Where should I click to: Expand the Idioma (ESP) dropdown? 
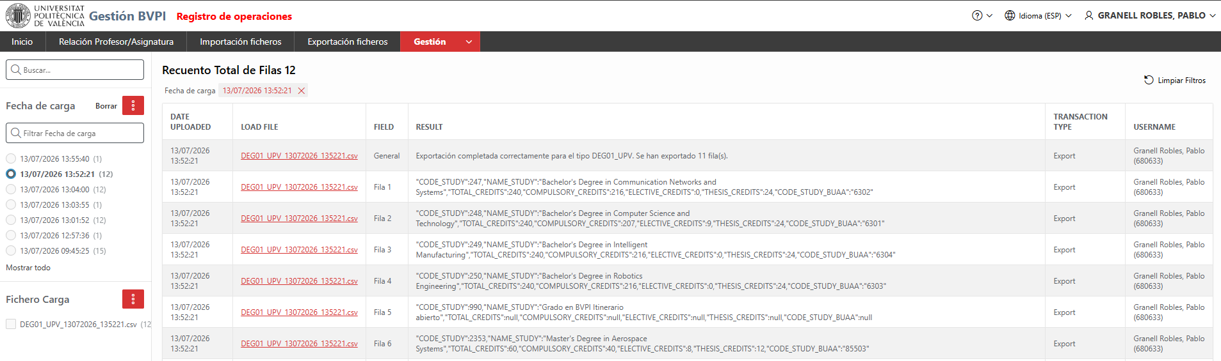(1069, 15)
